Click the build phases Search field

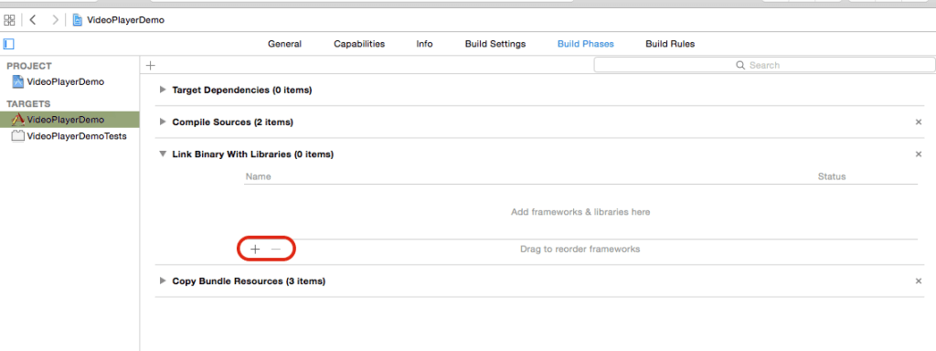tap(764, 65)
